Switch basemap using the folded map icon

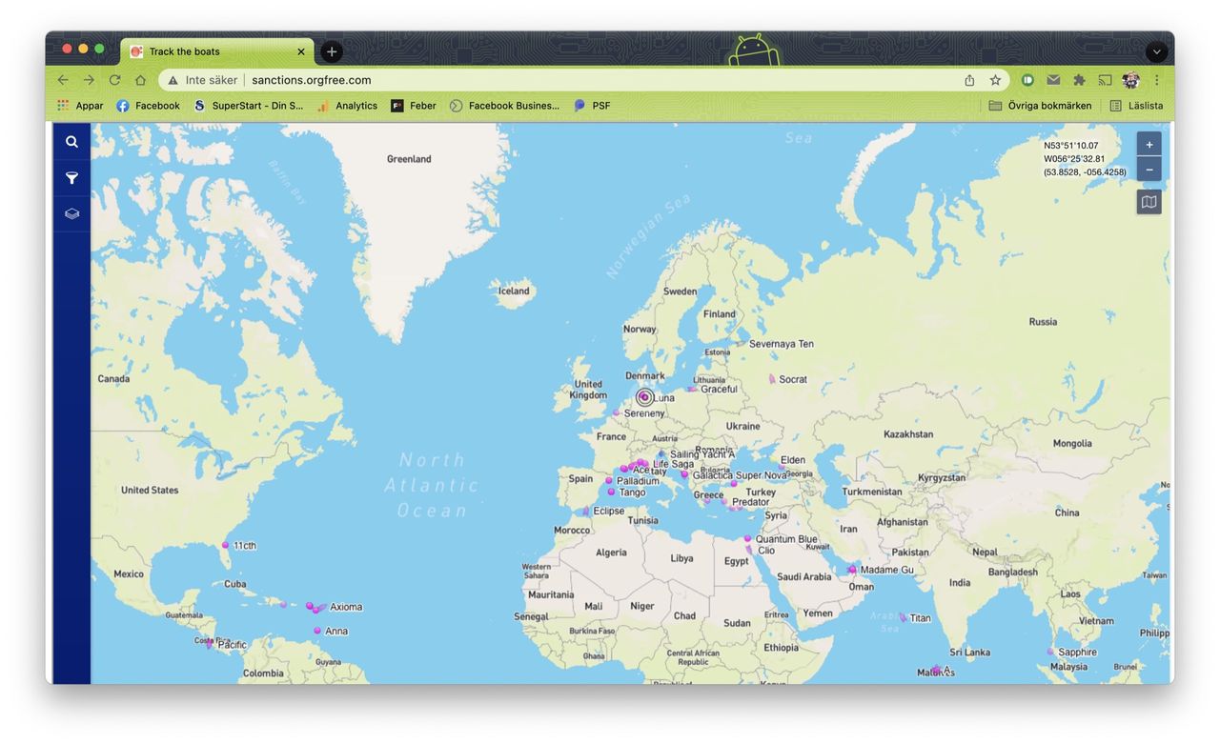[x=1149, y=202]
